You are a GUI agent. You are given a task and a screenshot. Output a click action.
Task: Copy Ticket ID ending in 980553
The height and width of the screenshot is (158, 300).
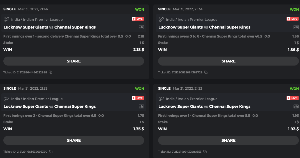click(x=205, y=152)
